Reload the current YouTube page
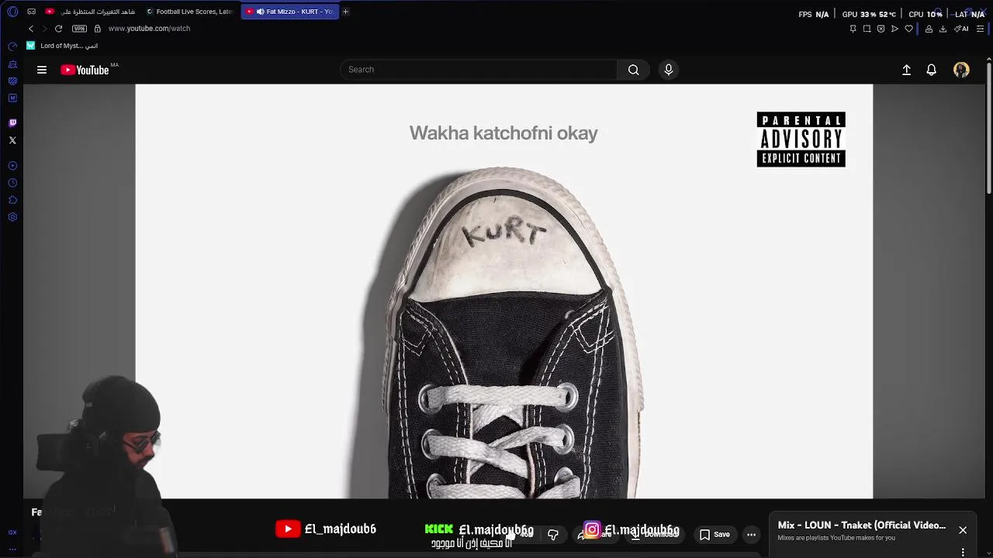Viewport: 993px width, 558px height. (x=58, y=29)
